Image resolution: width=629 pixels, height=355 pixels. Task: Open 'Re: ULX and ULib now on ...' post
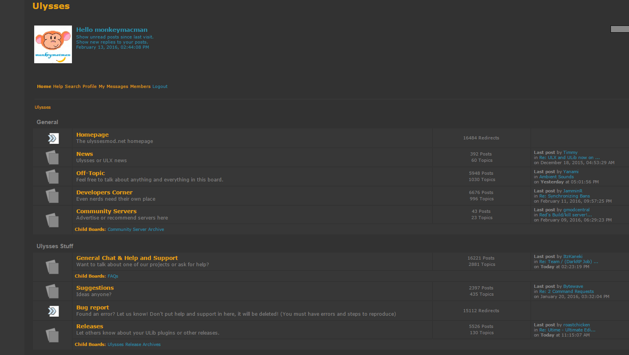click(x=569, y=157)
